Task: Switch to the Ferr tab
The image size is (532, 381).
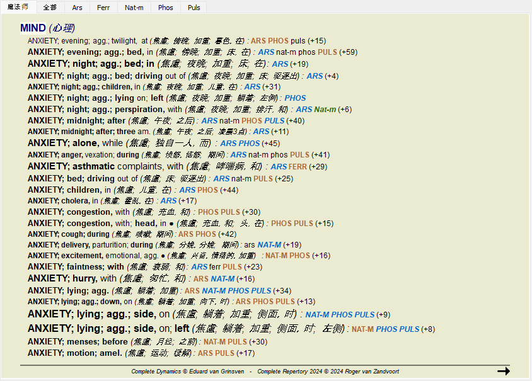Action: point(103,8)
